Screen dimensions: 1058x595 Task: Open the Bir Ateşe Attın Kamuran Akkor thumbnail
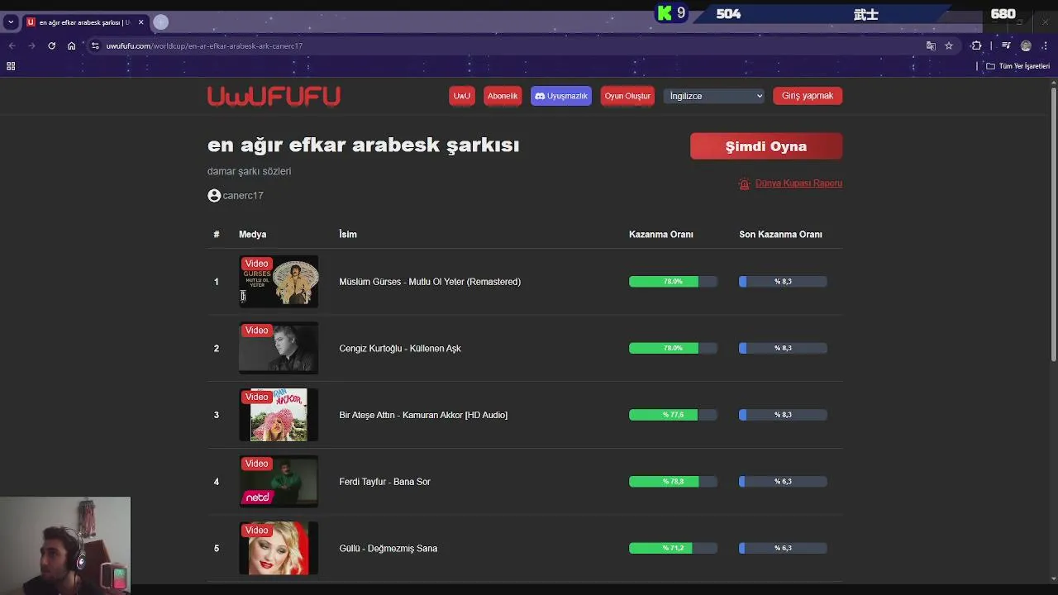tap(279, 415)
